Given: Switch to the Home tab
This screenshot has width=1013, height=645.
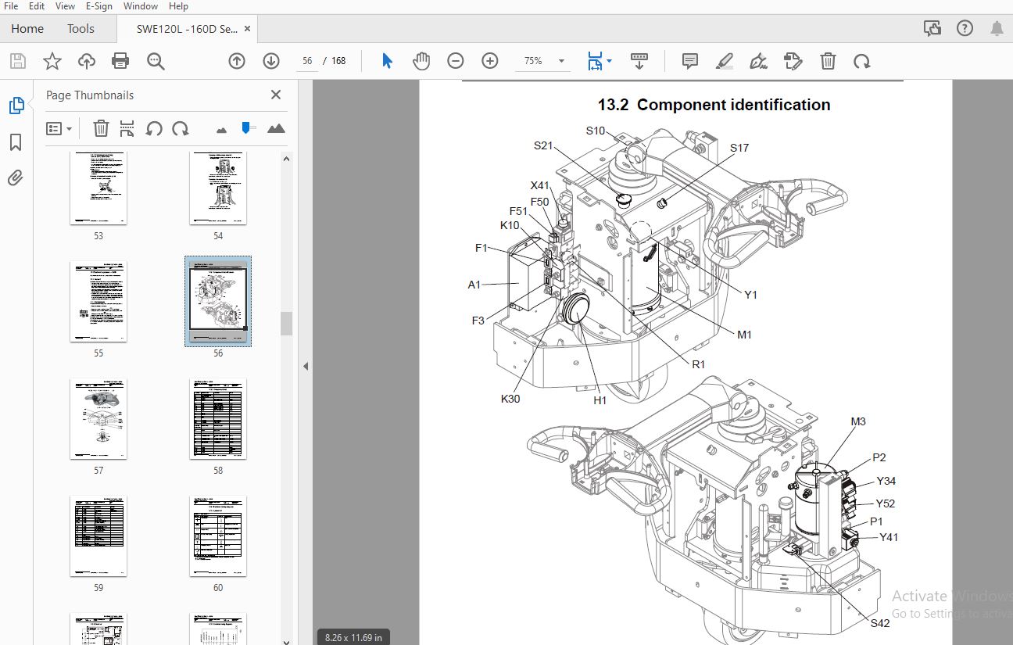Looking at the screenshot, I should click(27, 29).
